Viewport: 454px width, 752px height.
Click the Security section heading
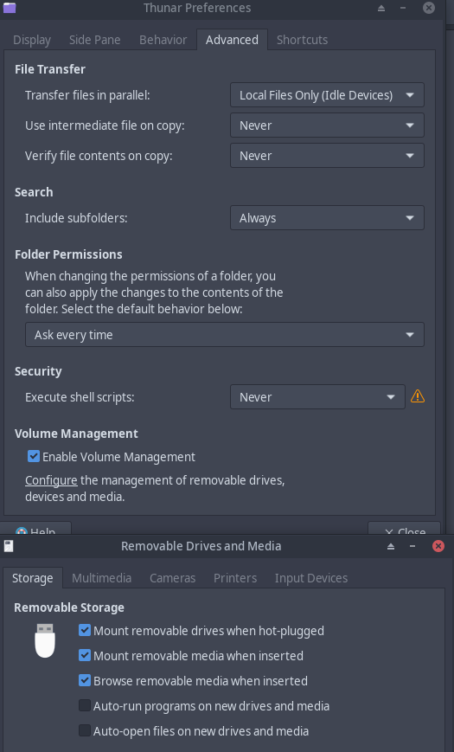[x=38, y=371]
